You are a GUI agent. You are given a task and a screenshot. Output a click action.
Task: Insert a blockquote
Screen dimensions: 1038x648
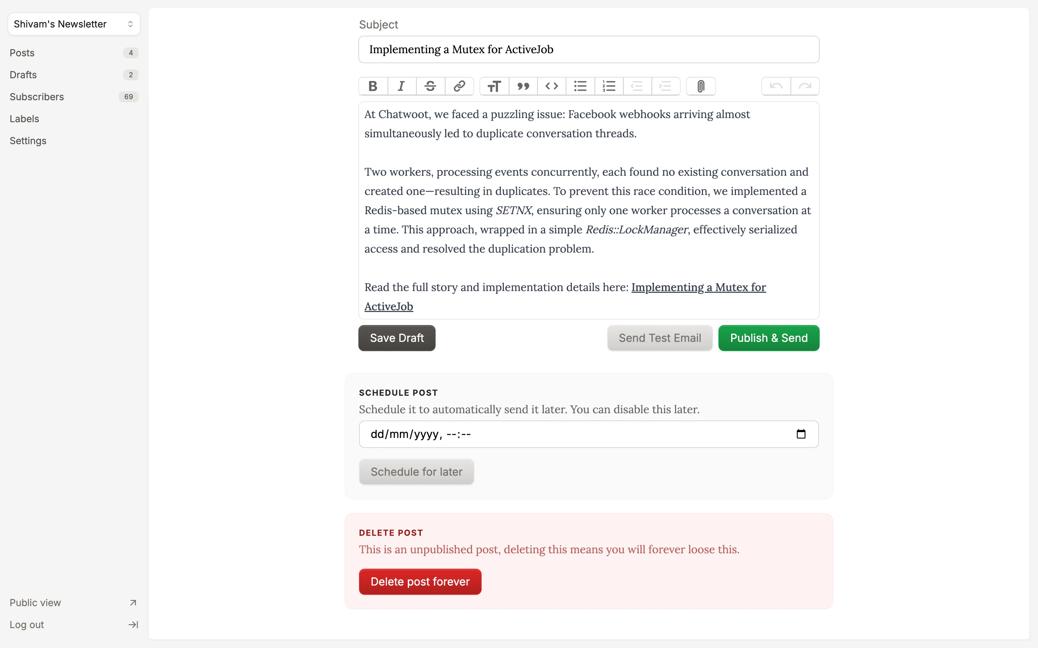522,86
